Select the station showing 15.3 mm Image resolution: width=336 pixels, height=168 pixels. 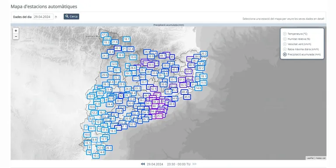106,42
